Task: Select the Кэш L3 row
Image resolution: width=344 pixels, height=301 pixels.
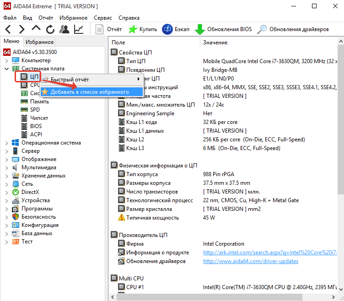Action: pos(223,148)
